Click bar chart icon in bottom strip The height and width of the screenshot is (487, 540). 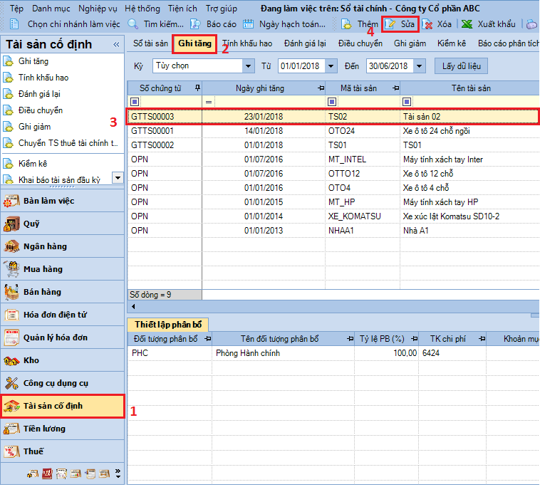[76, 474]
